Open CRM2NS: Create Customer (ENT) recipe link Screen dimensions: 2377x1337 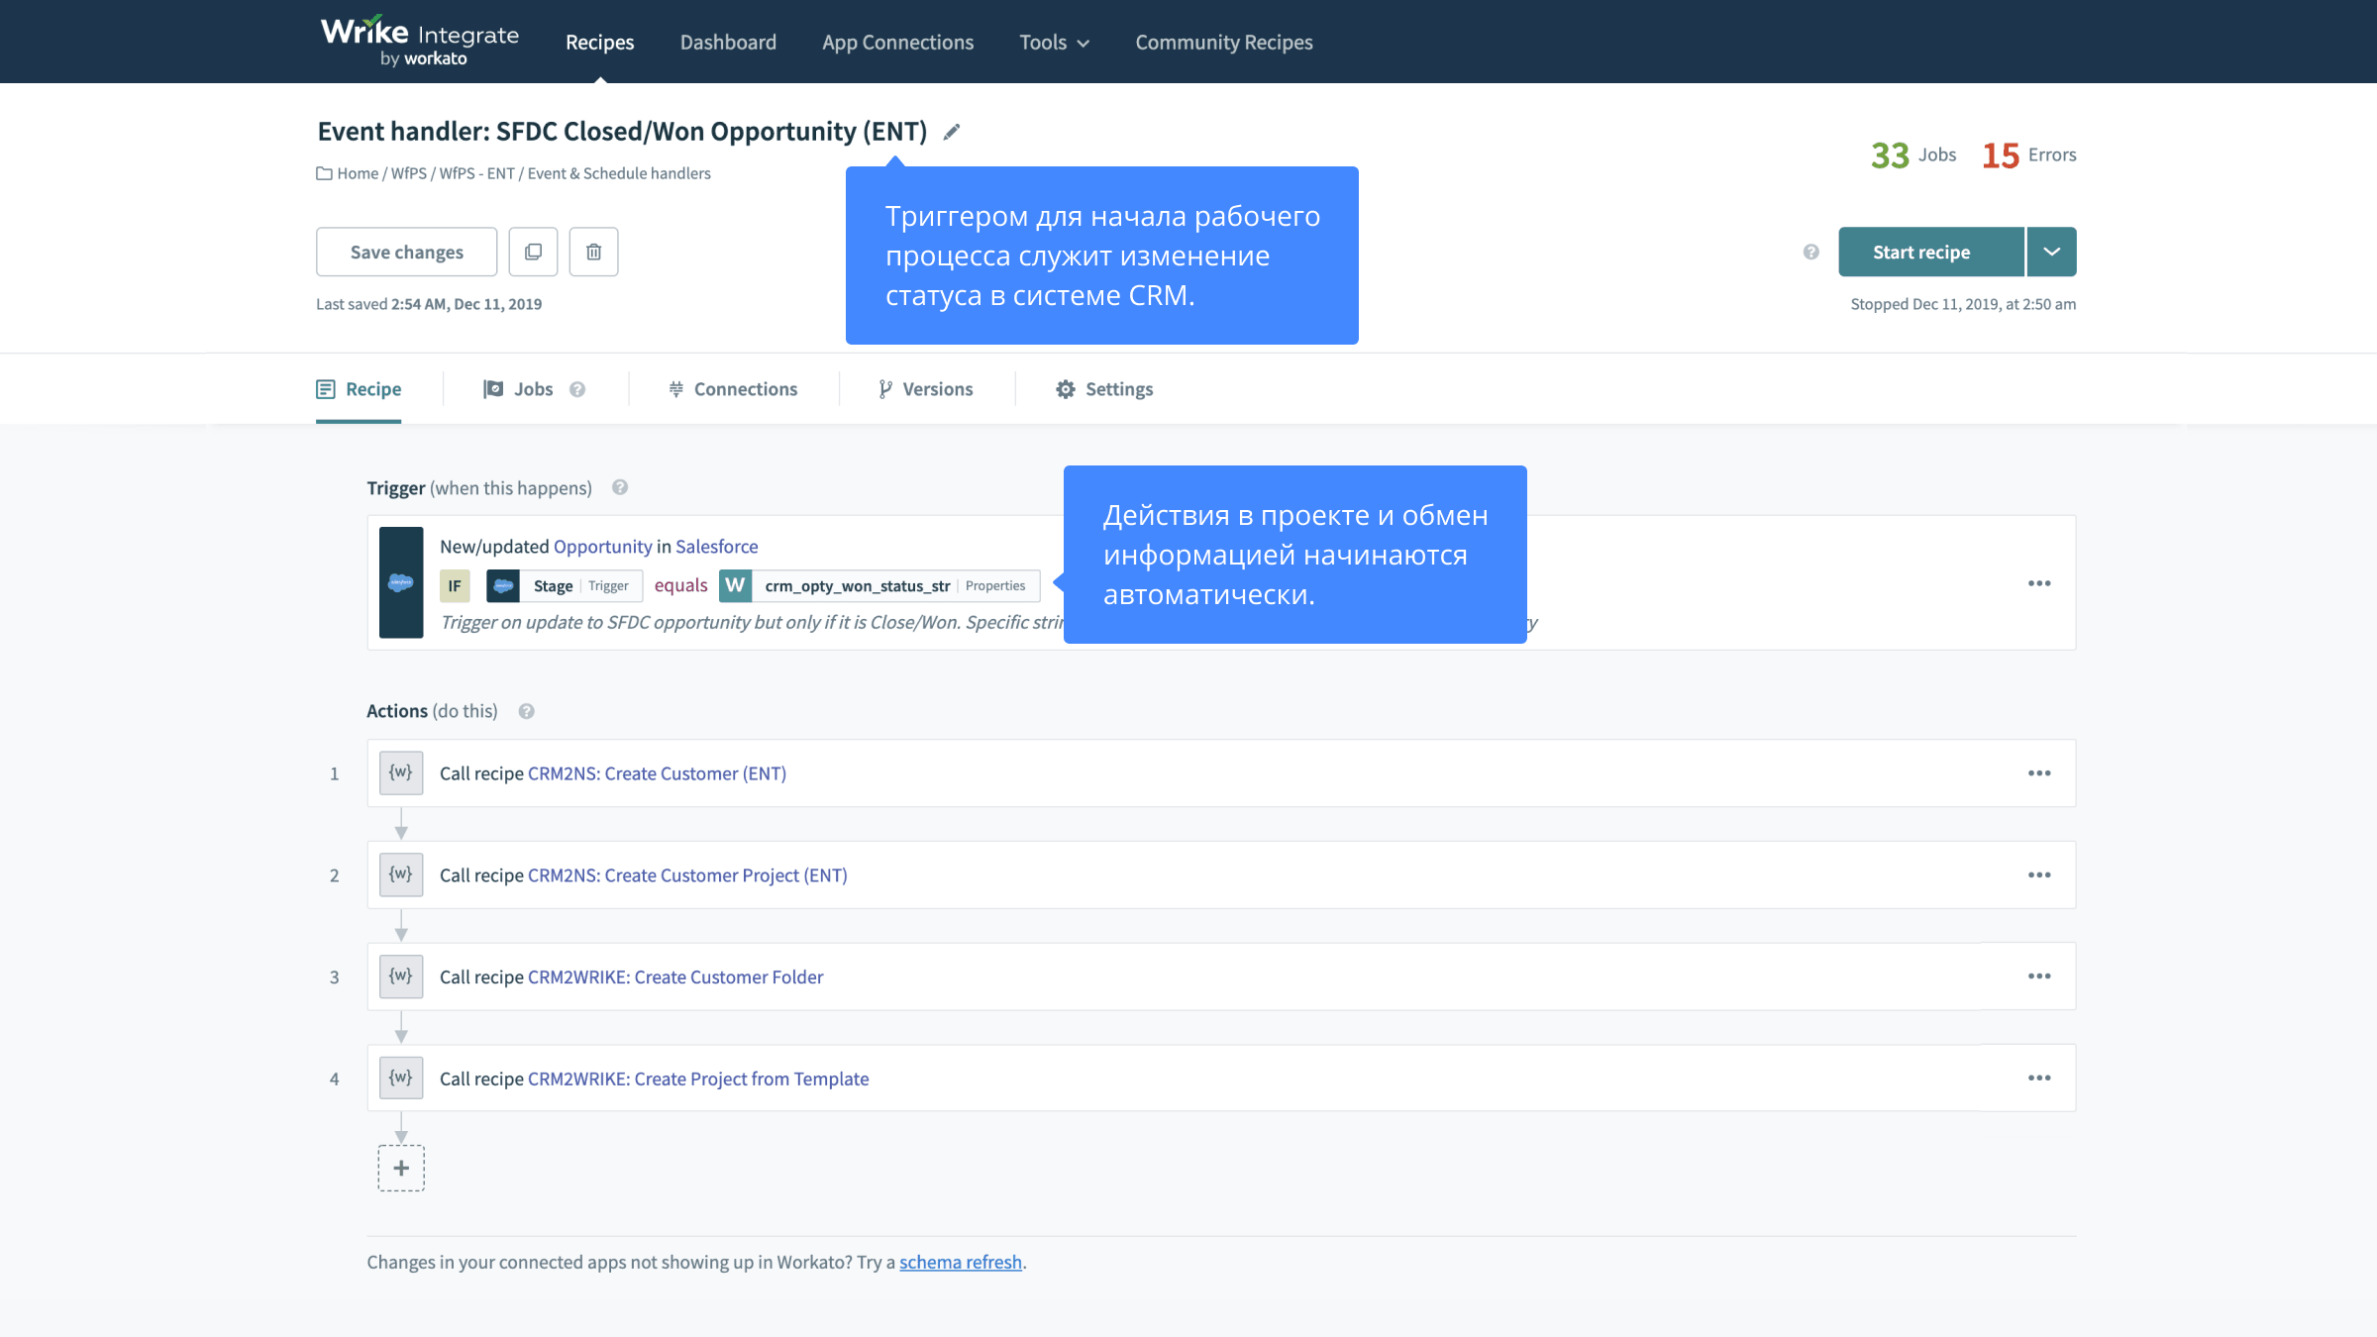pyautogui.click(x=657, y=773)
